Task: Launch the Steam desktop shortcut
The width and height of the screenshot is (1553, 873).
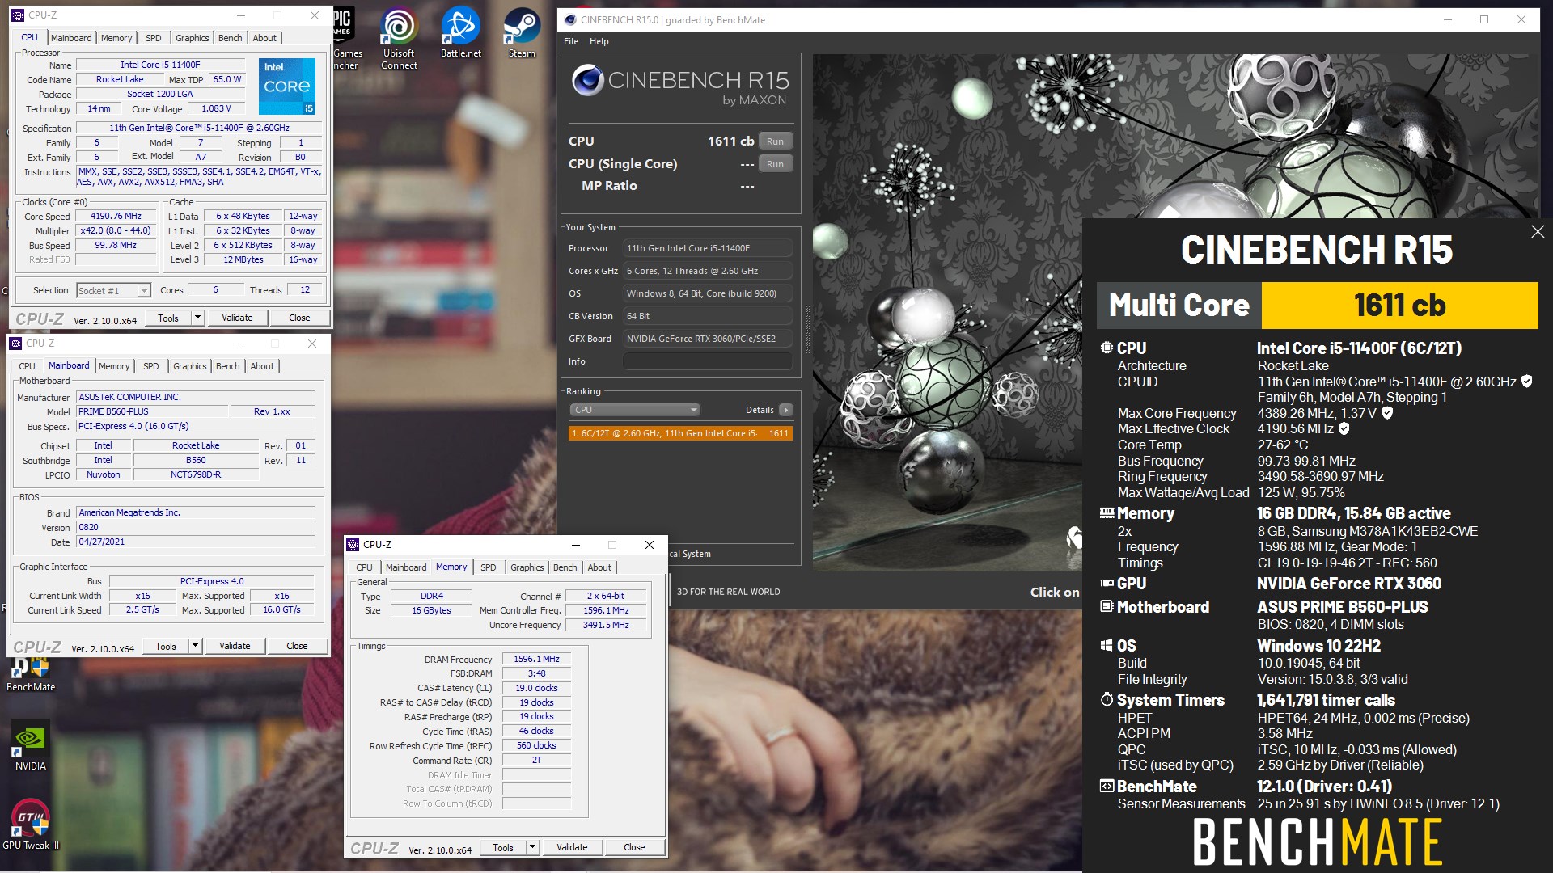Action: click(522, 32)
